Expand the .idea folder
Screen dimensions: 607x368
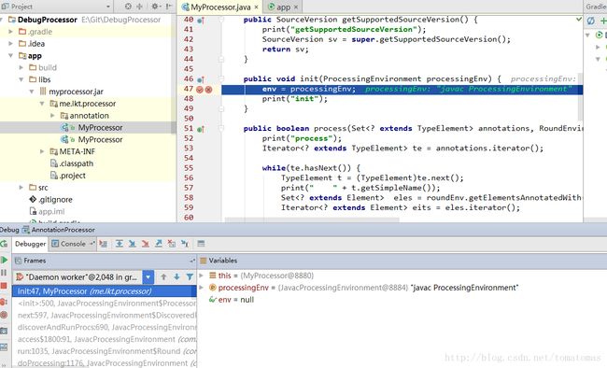[x=11, y=44]
